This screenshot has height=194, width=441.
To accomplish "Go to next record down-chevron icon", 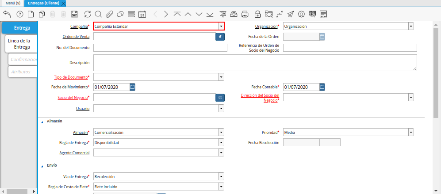I will 199,14.
